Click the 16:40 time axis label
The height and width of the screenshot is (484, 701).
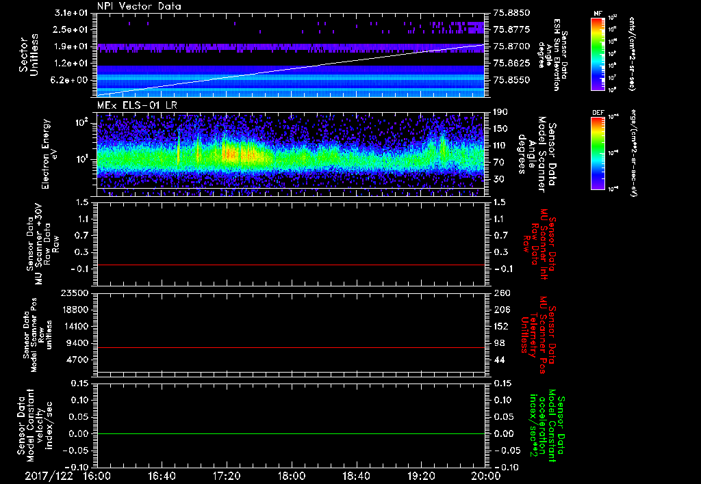coord(162,476)
